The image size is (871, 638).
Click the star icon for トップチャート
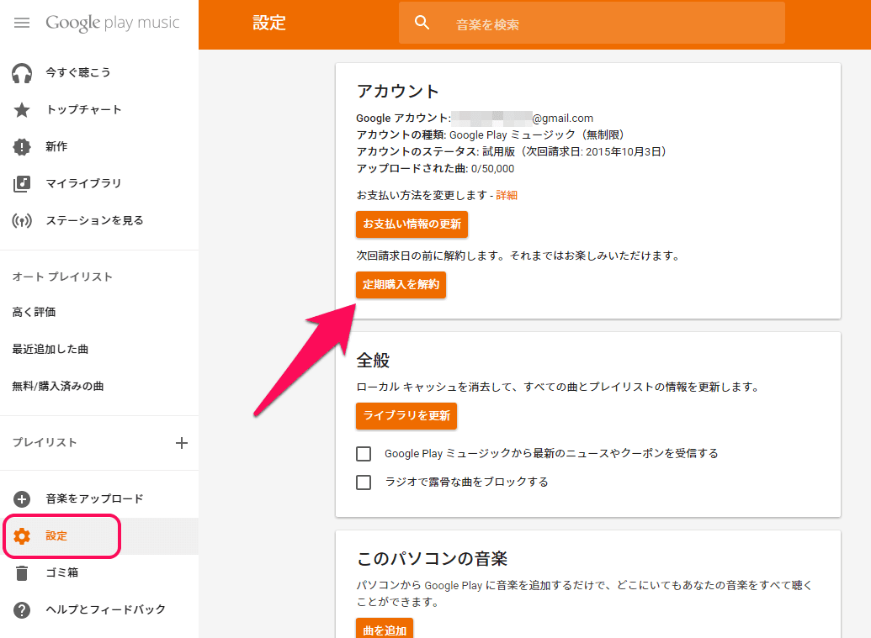coord(22,110)
